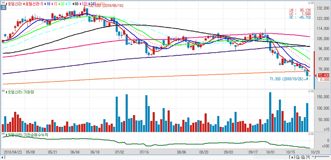
Task: Click the horizontal chart scrollbar track
Action: tap(147, 157)
